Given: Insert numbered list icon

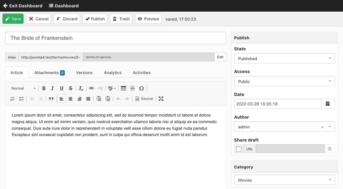Looking at the screenshot, I should 12,99.
